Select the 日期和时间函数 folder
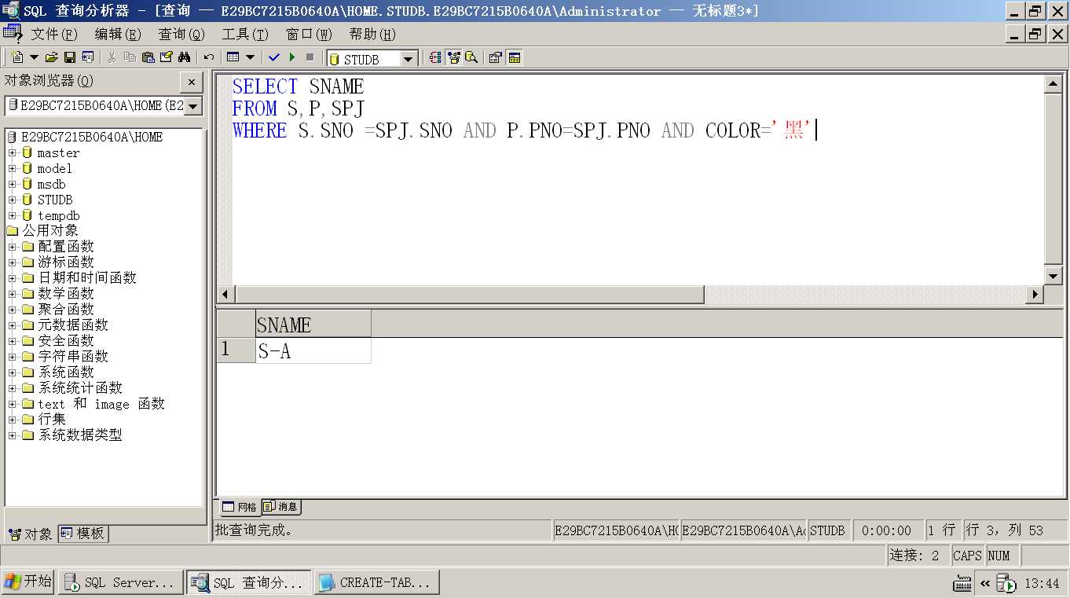Screen dimensions: 1070x598 coord(87,277)
